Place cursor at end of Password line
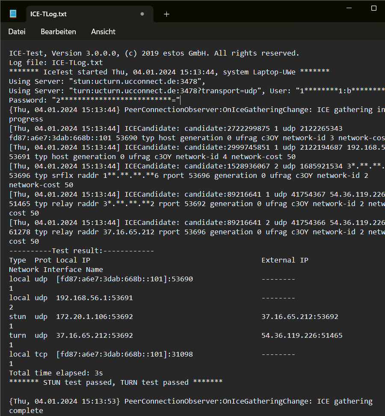The height and width of the screenshot is (416, 385). click(181, 100)
